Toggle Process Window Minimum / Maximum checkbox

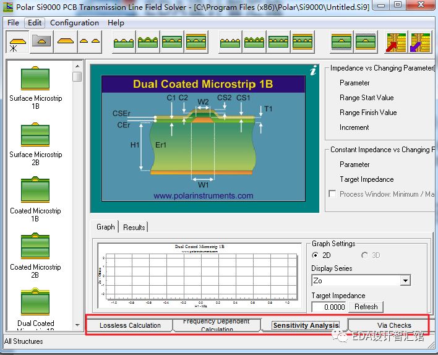[332, 194]
